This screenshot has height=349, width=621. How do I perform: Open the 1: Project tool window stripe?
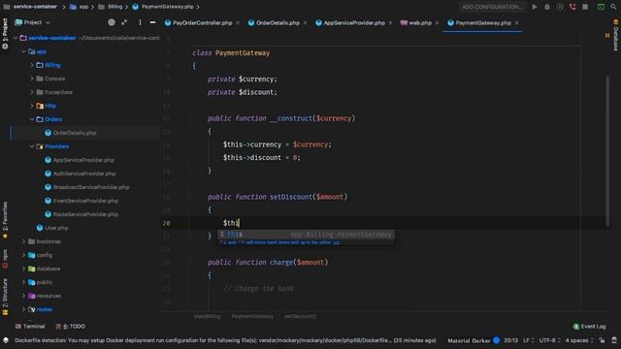(5, 34)
